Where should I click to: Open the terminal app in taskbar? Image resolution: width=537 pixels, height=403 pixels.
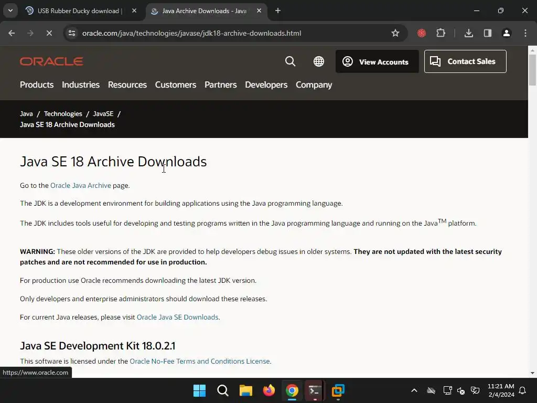click(315, 390)
